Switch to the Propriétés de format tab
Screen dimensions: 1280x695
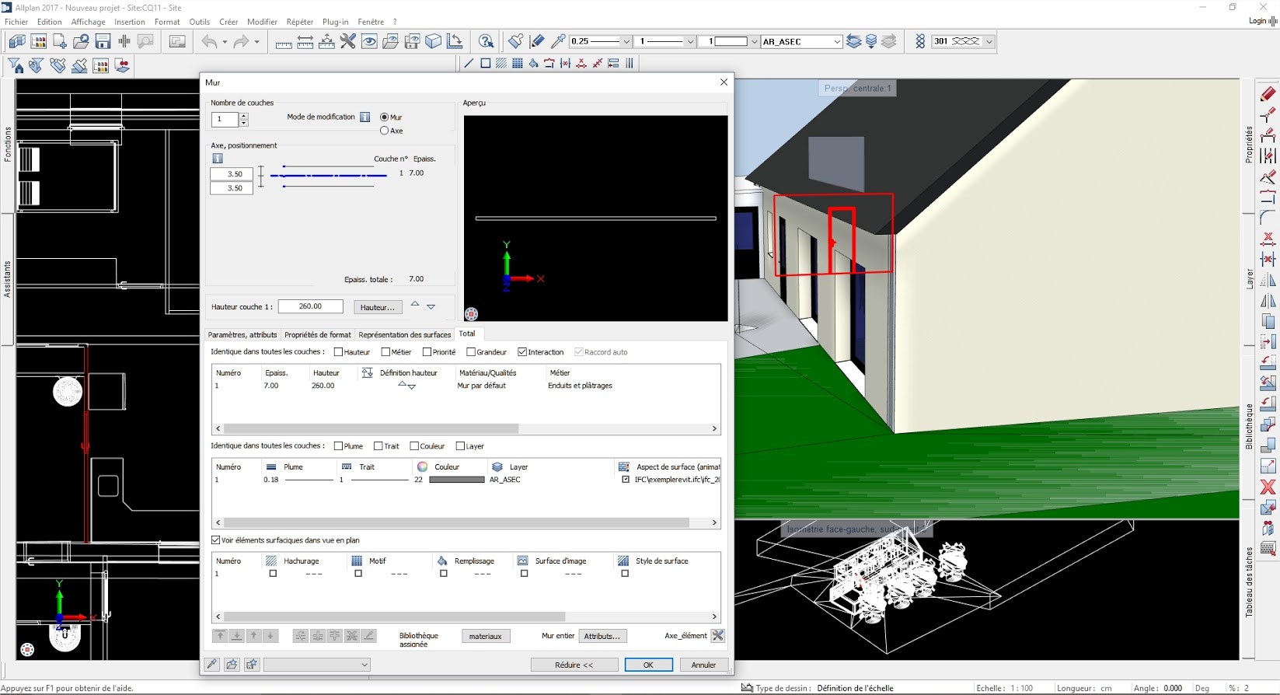317,335
